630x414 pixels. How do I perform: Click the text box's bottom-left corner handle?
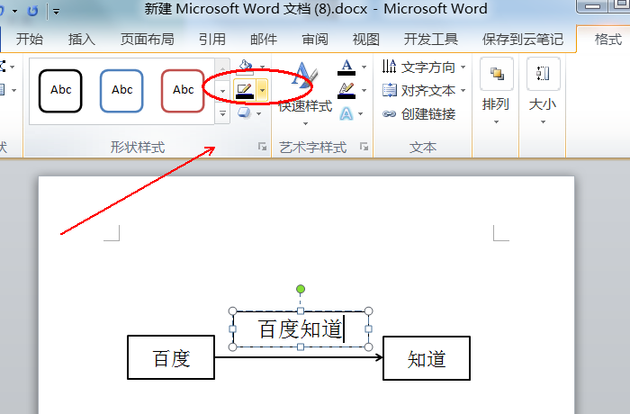[232, 346]
